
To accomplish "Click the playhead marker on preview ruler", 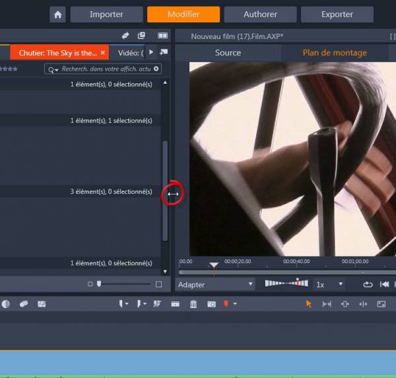I will pos(214,266).
